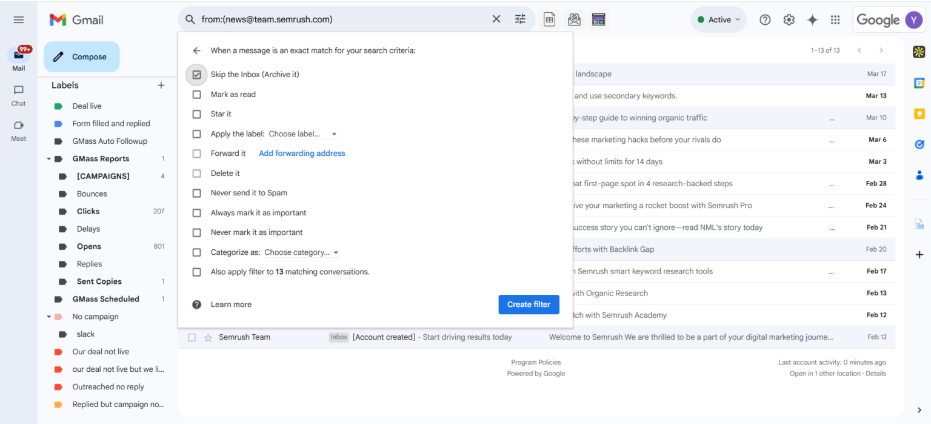Uncheck Skip the Inbox (Archive it)

pyautogui.click(x=196, y=74)
